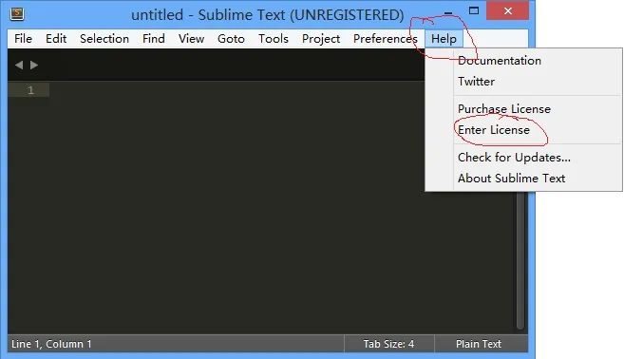624x359 pixels.
Task: Open the Selection menu
Action: (x=104, y=39)
